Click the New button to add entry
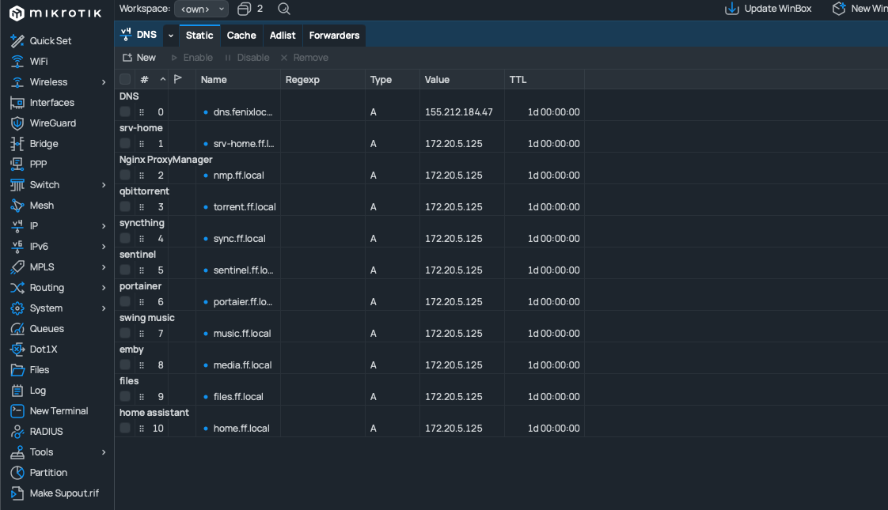888x510 pixels. tap(139, 58)
